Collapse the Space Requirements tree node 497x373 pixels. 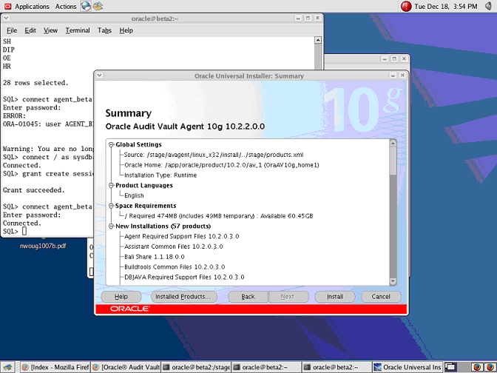click(111, 206)
